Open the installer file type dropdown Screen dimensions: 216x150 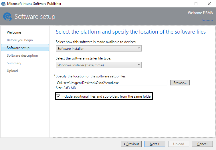99,65
